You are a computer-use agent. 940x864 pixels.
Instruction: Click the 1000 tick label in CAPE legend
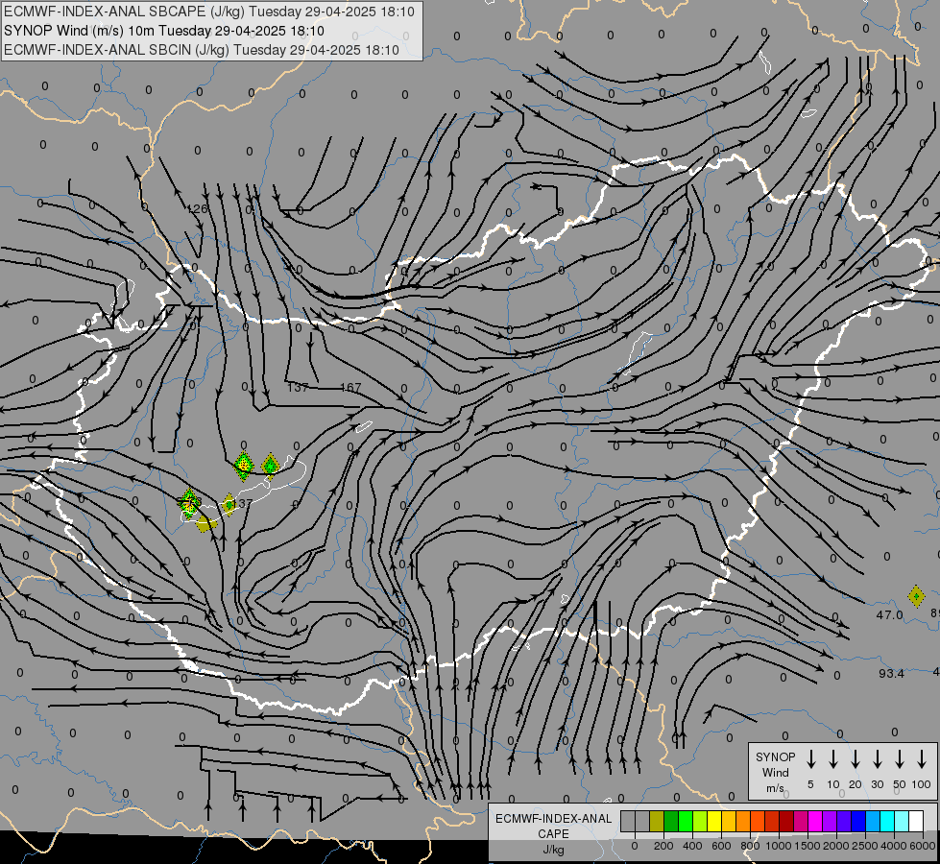pyautogui.click(x=779, y=846)
